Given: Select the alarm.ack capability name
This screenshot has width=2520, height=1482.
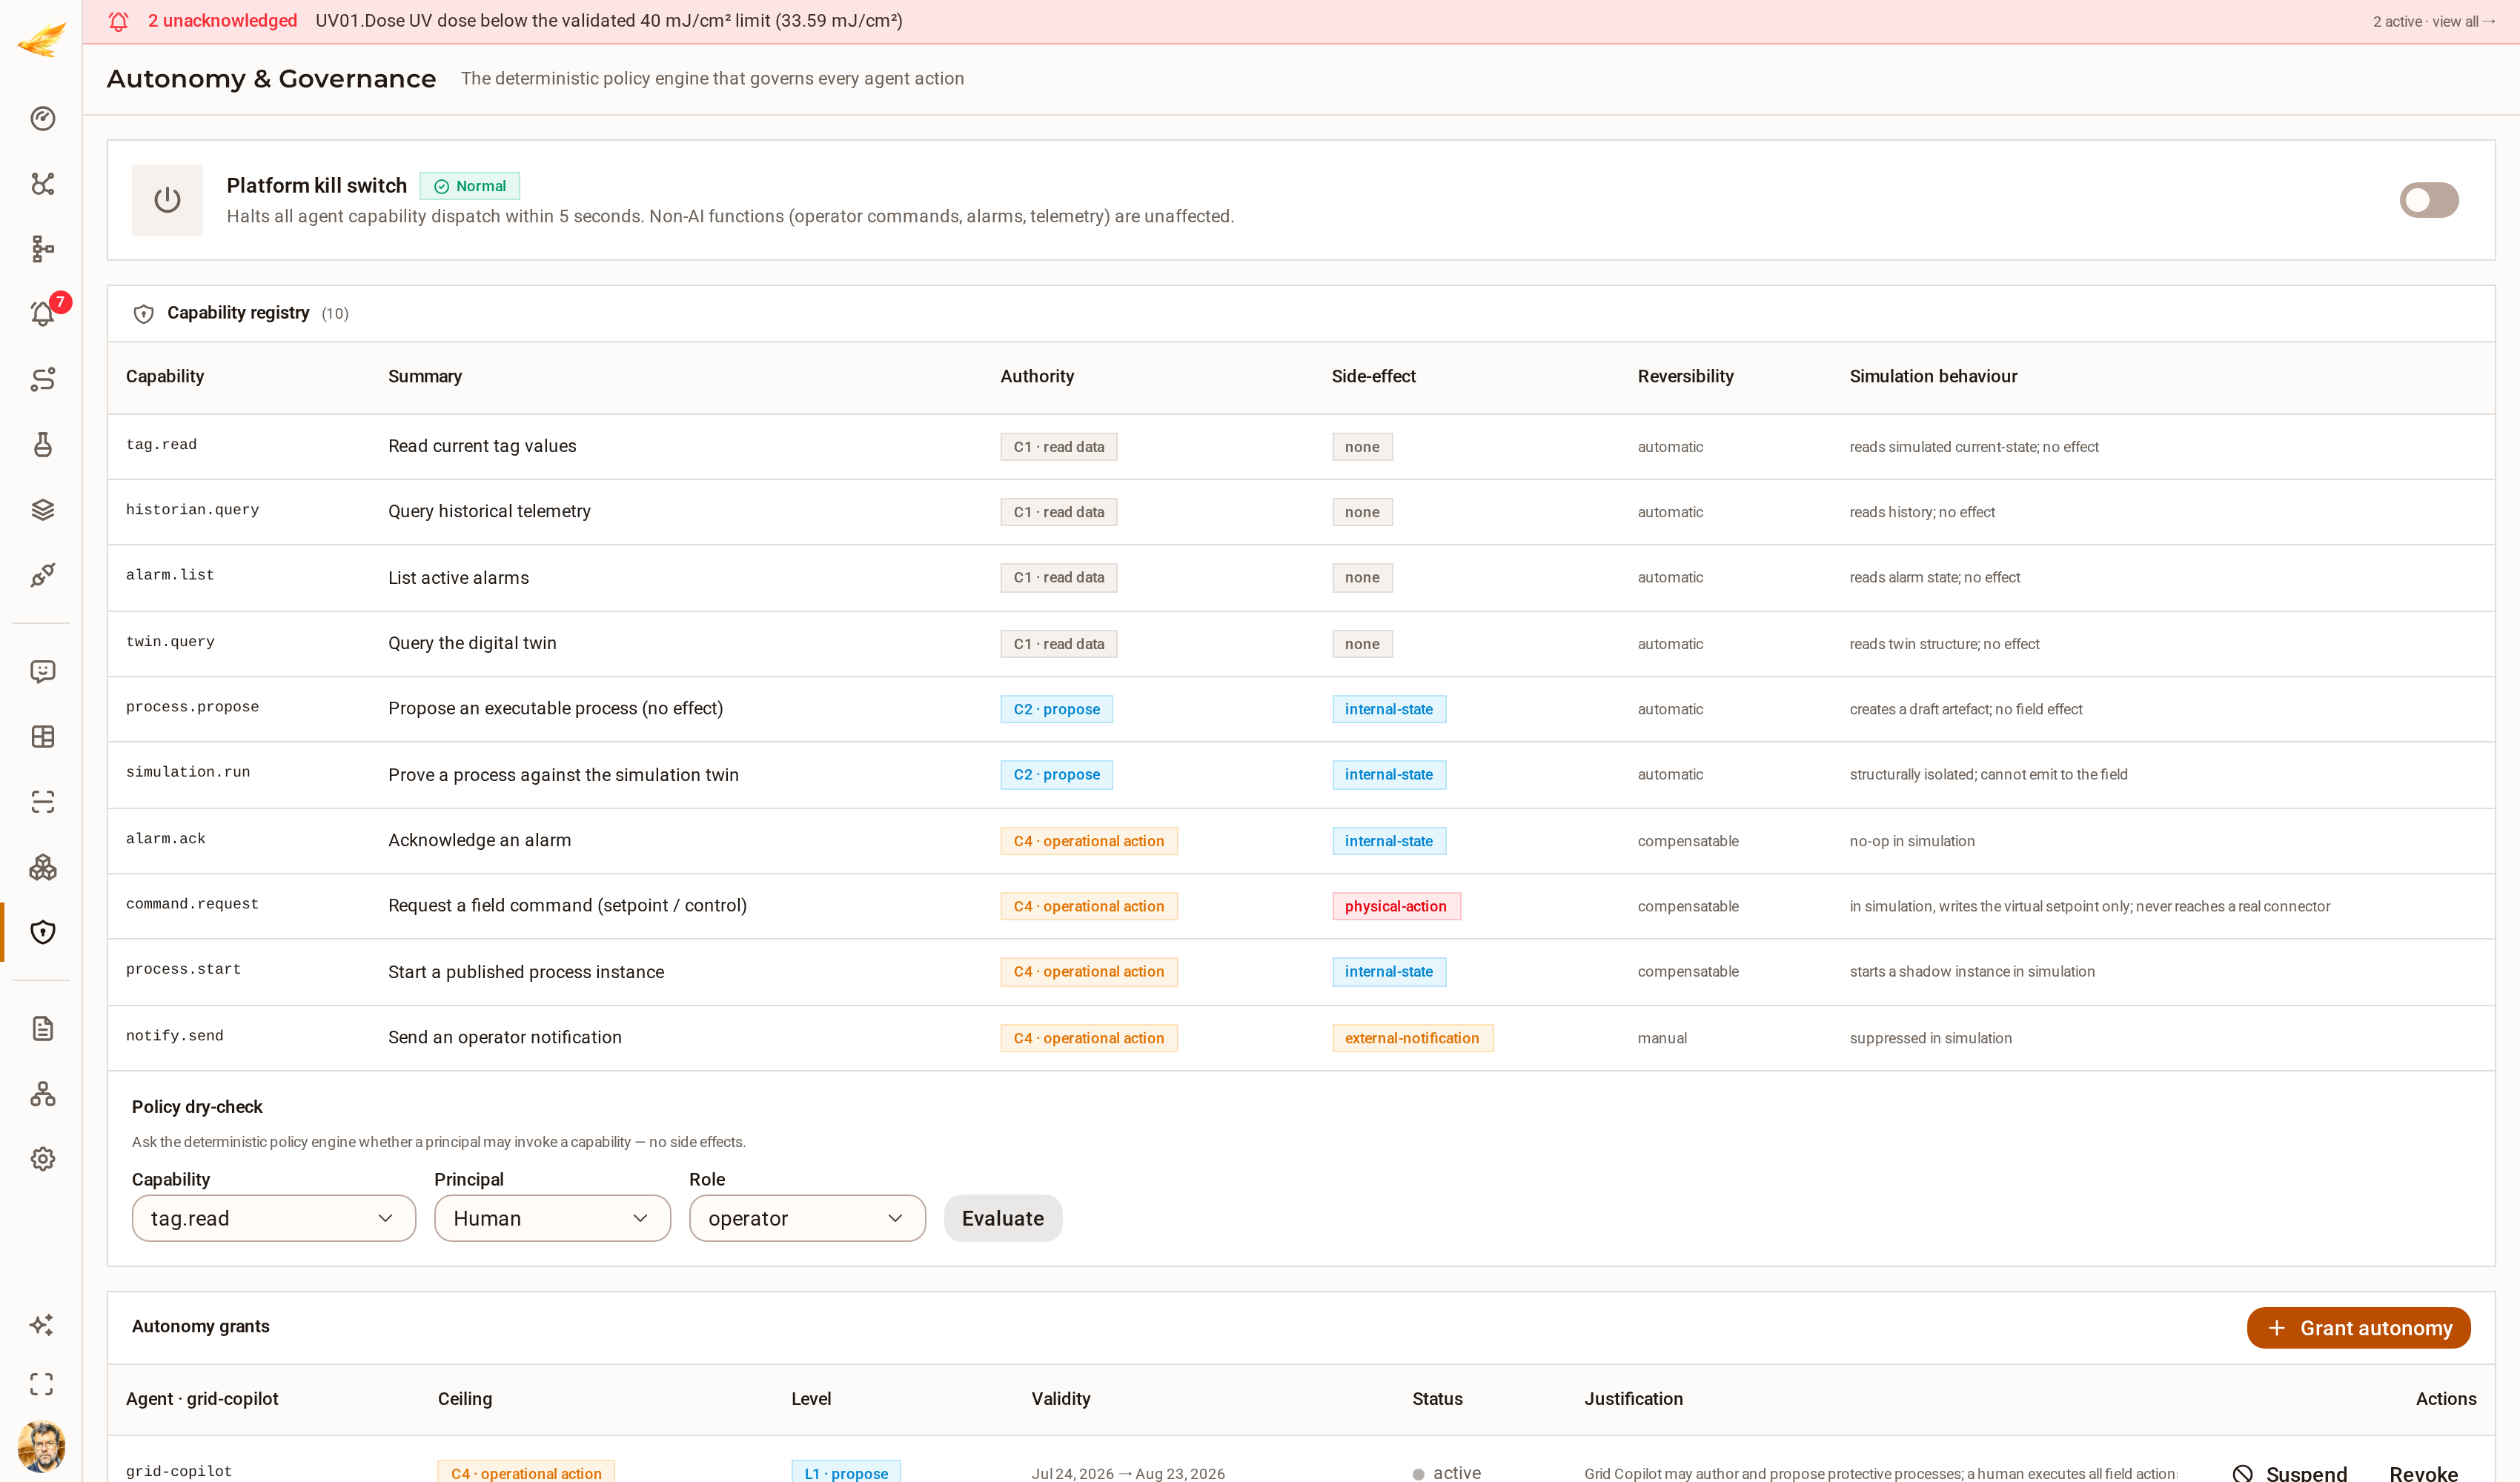Looking at the screenshot, I should point(166,839).
